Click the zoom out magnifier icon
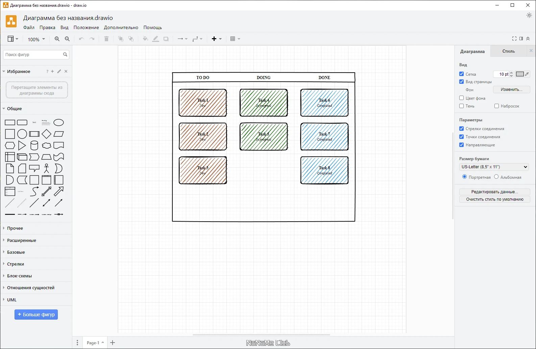536x349 pixels. pyautogui.click(x=67, y=39)
